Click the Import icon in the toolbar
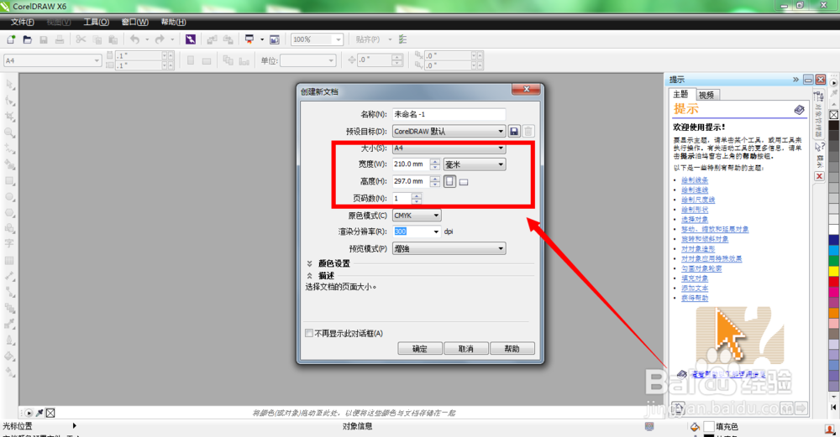 click(213, 39)
